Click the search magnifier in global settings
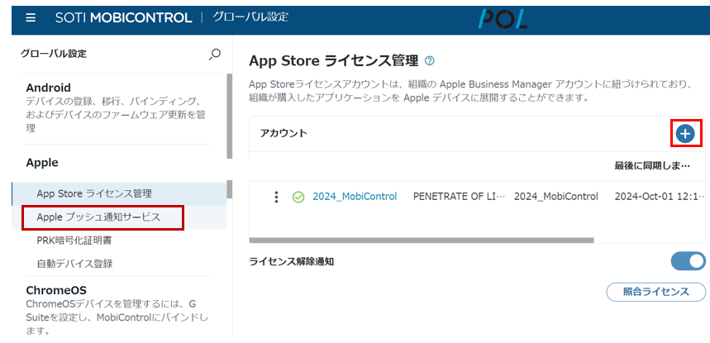Viewport: 710px width, 343px height. [x=215, y=55]
